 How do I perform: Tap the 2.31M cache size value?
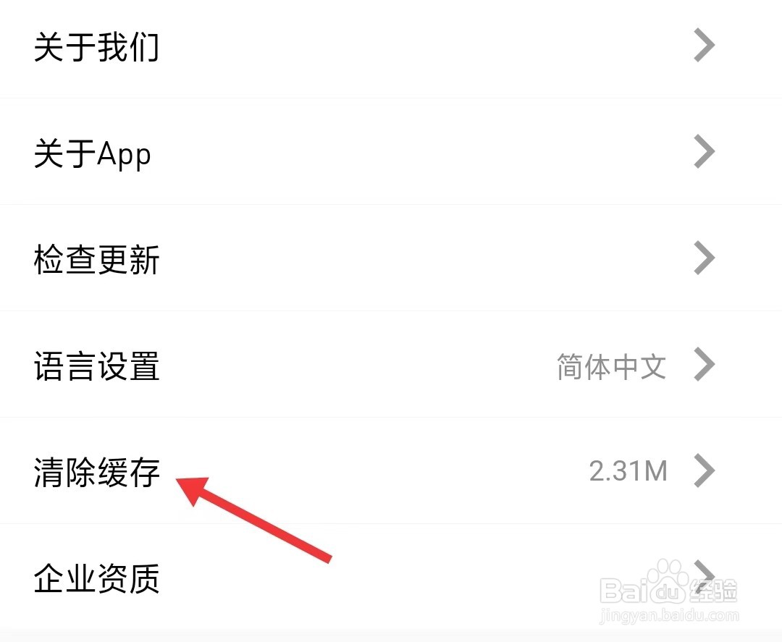click(x=628, y=471)
